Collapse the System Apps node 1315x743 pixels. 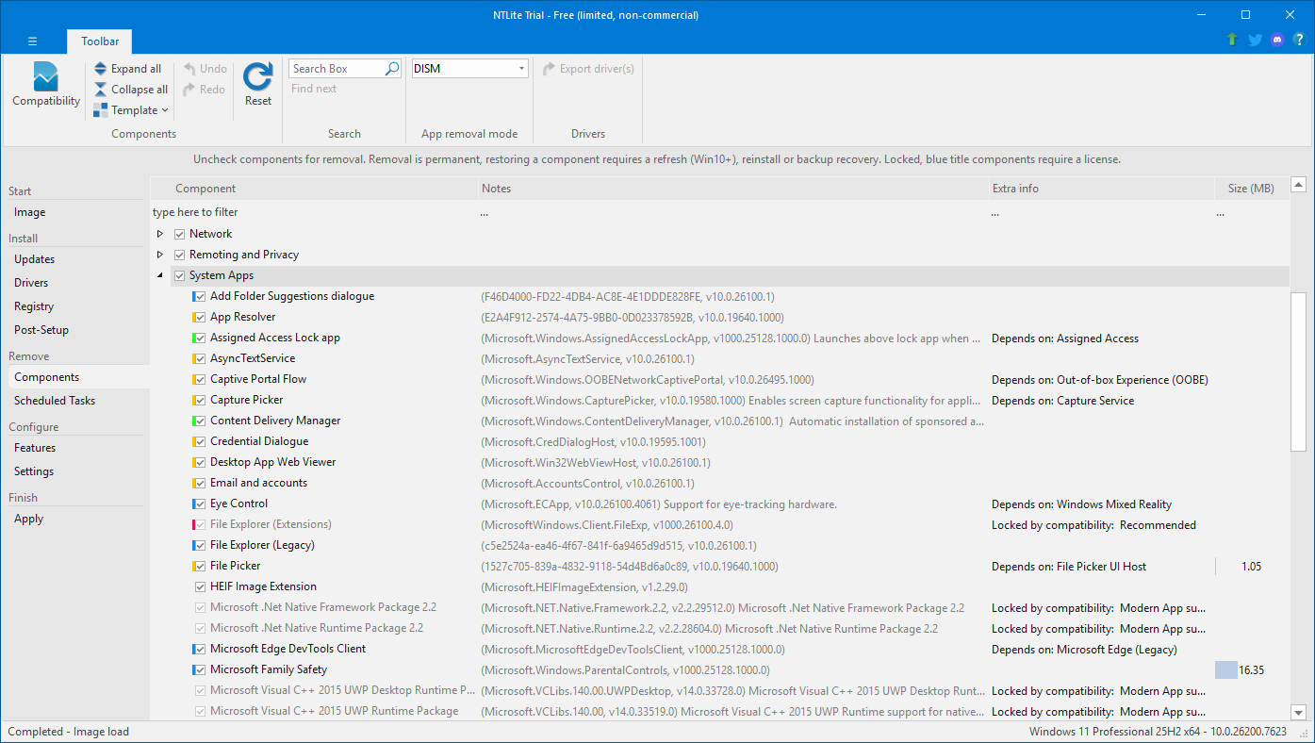coord(160,275)
